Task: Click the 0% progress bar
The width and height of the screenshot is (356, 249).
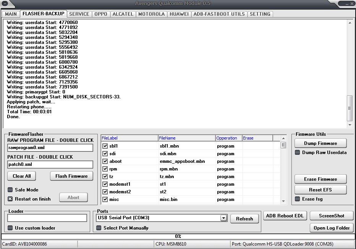Action: tap(178, 236)
